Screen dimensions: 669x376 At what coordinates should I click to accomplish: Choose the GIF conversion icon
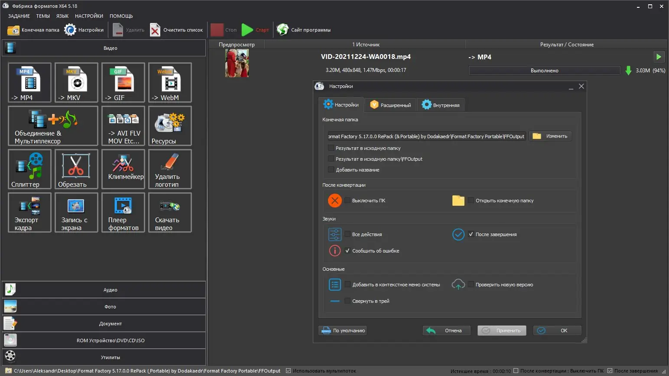tap(123, 82)
